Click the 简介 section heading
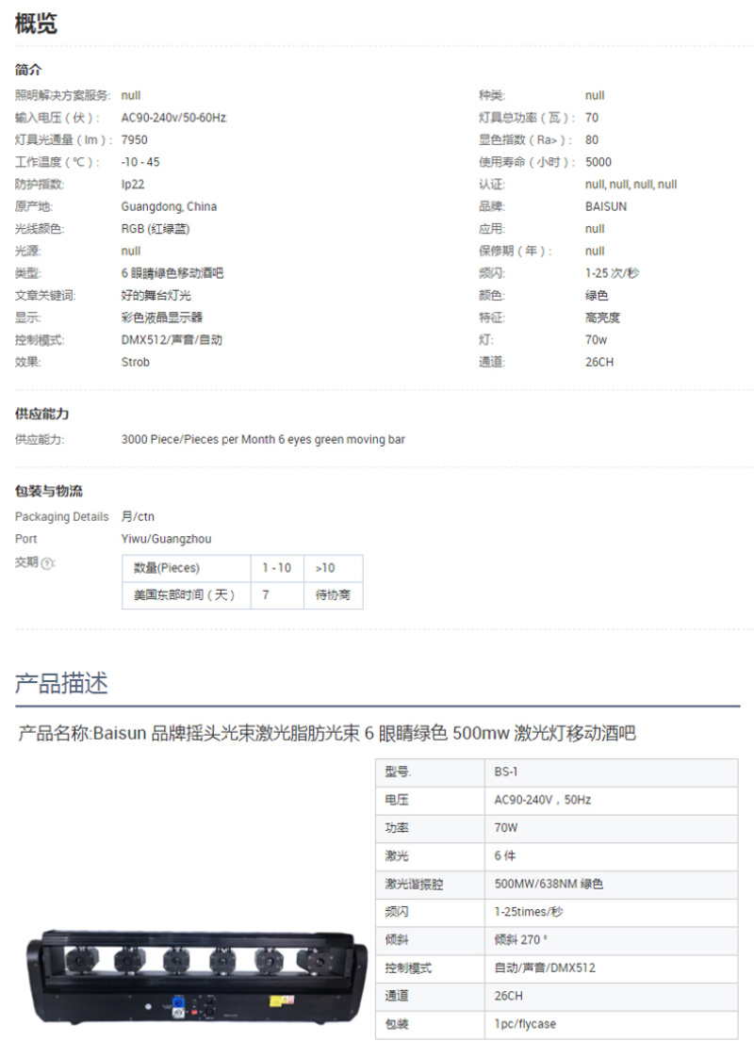This screenshot has height=1057, width=754. 28,70
